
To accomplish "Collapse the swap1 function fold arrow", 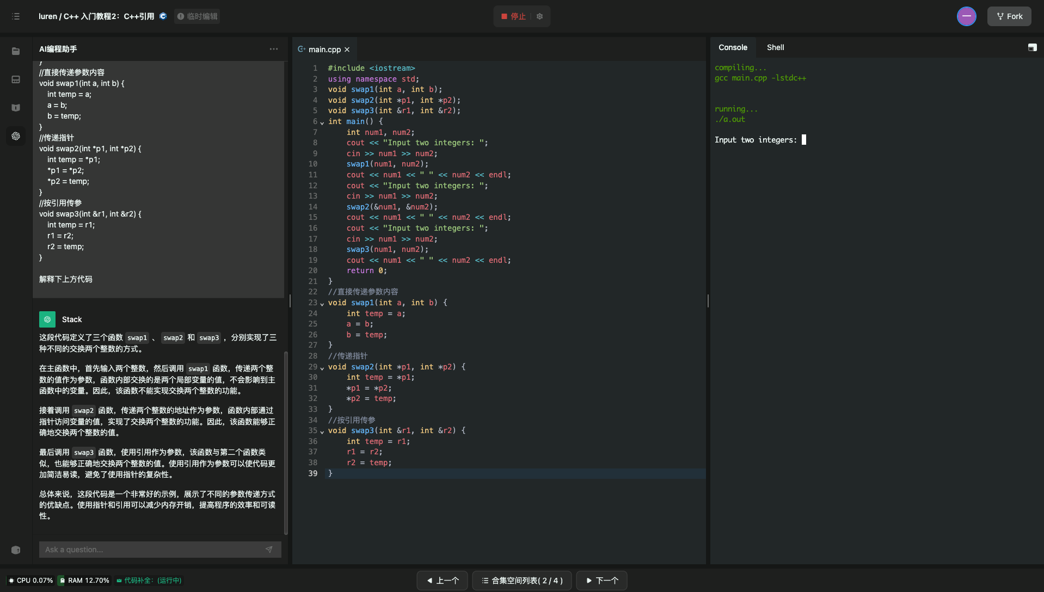I will click(322, 304).
